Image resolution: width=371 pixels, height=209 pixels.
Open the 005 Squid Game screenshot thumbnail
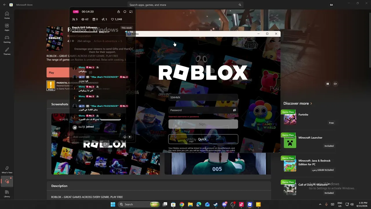217,163
